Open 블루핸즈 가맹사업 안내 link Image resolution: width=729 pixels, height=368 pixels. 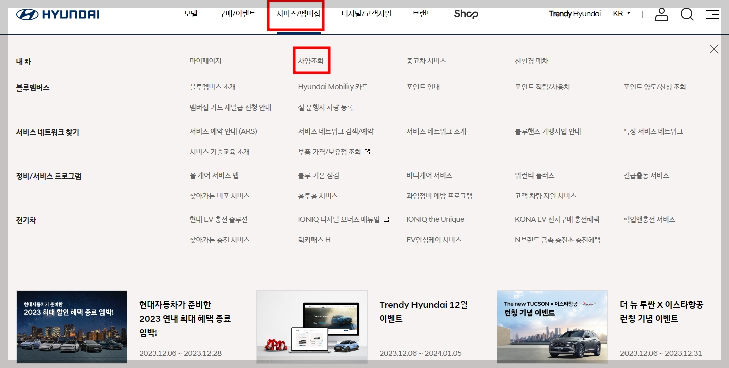pyautogui.click(x=548, y=131)
